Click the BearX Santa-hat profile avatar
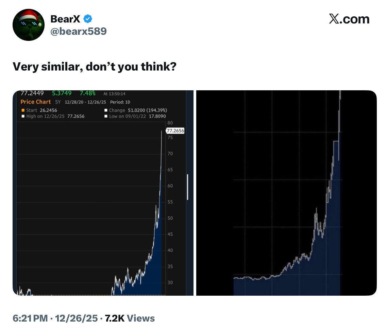Screen dimensions: 386x326 click(x=28, y=25)
